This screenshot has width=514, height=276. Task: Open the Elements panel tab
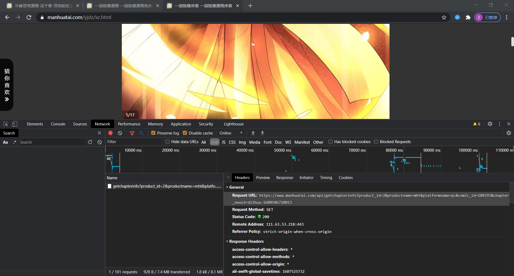(x=35, y=124)
